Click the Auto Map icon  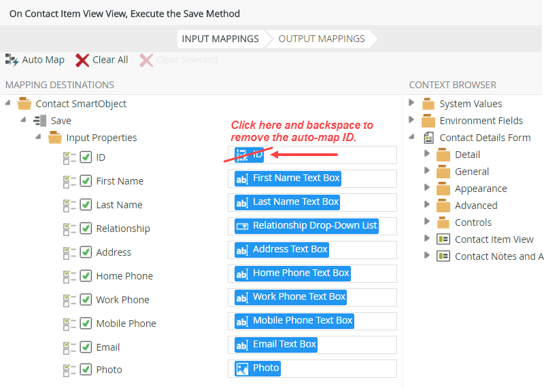(x=12, y=60)
